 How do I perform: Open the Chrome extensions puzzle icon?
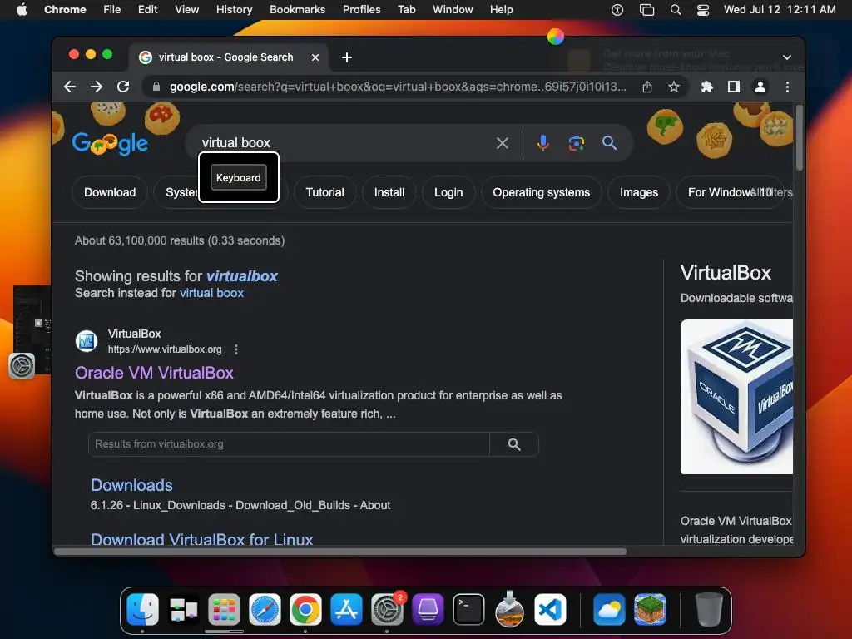[x=707, y=87]
